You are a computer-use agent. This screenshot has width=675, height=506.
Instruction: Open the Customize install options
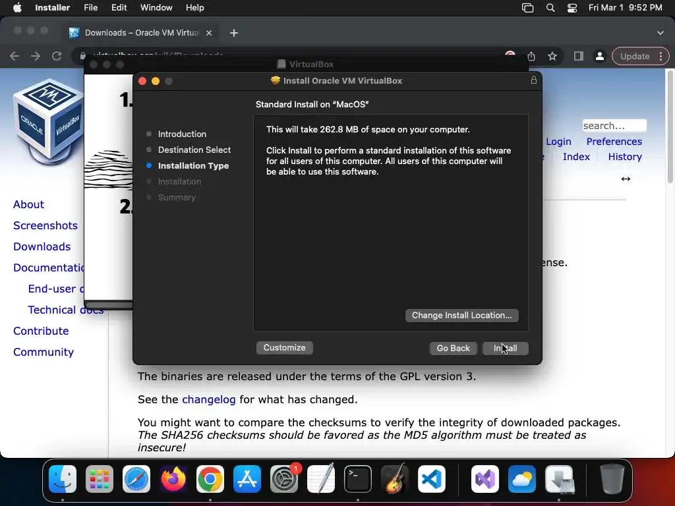pos(285,348)
